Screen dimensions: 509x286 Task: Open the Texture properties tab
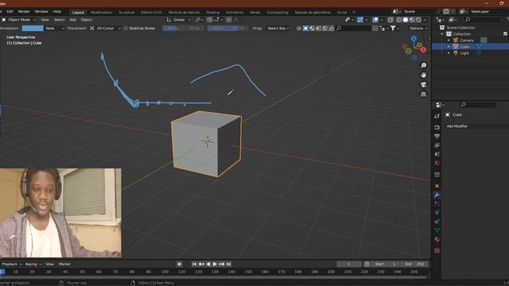(437, 251)
